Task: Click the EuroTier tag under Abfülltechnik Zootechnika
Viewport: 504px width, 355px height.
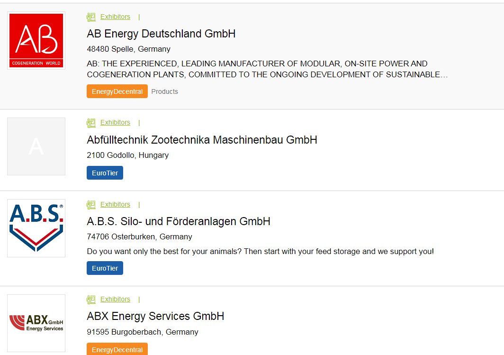Action: [x=105, y=173]
